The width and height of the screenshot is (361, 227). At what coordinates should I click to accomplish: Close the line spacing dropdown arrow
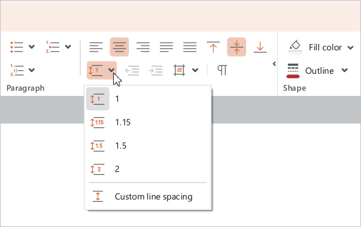pos(111,70)
